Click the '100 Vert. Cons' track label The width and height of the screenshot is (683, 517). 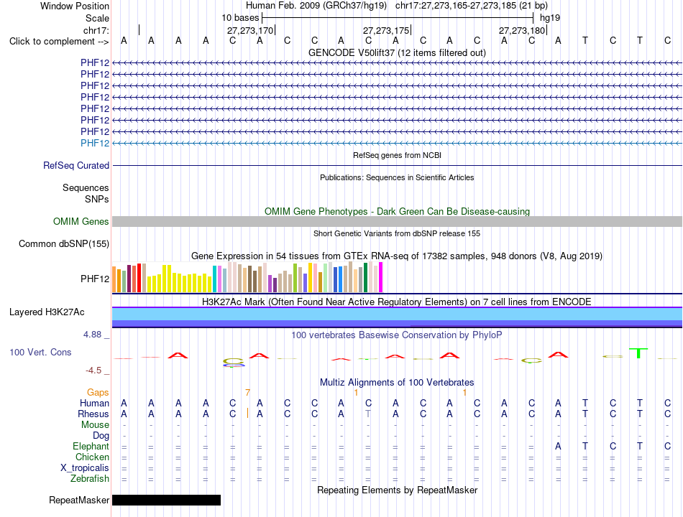click(40, 352)
